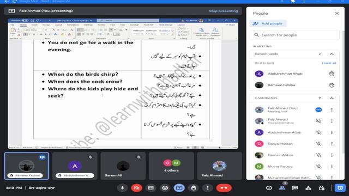The height and width of the screenshot is (196, 349).
Task: Click the blue speaking indicator beside Faiz Ahmad (You)
Action: (318, 110)
